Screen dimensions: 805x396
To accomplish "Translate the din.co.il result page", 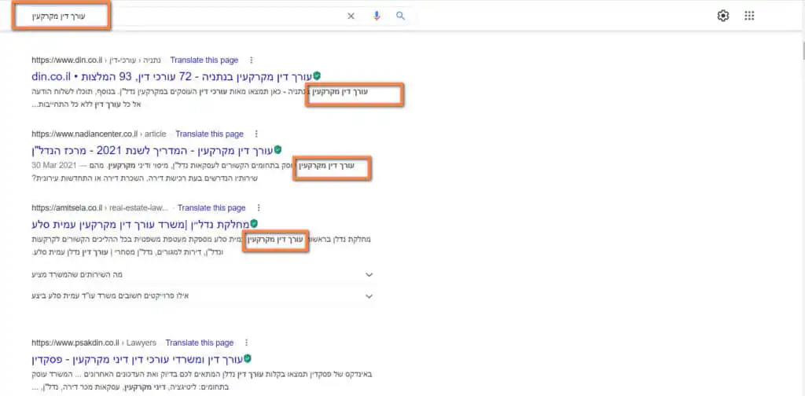I will [204, 60].
